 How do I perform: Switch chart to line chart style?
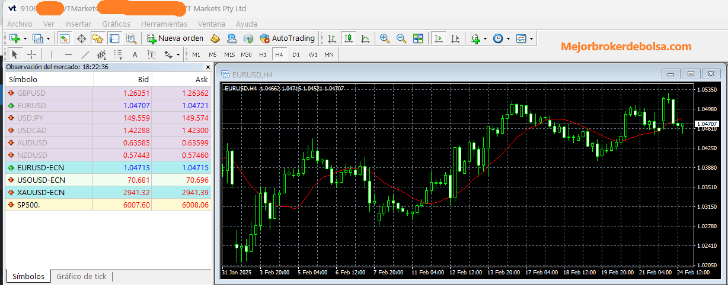(365, 38)
